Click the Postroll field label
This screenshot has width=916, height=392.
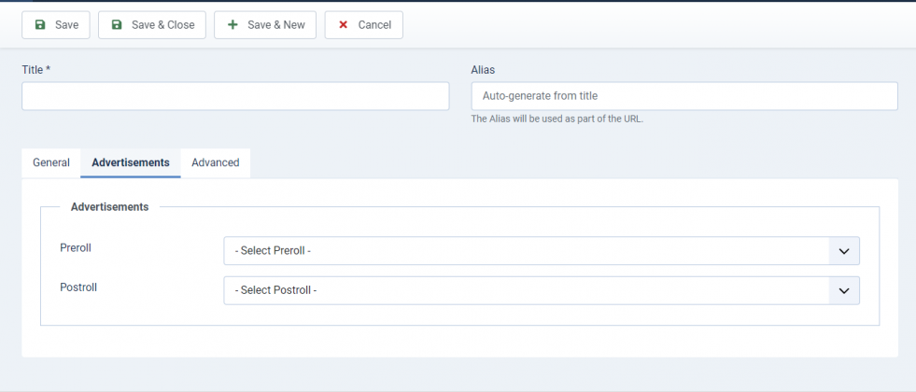coord(78,287)
